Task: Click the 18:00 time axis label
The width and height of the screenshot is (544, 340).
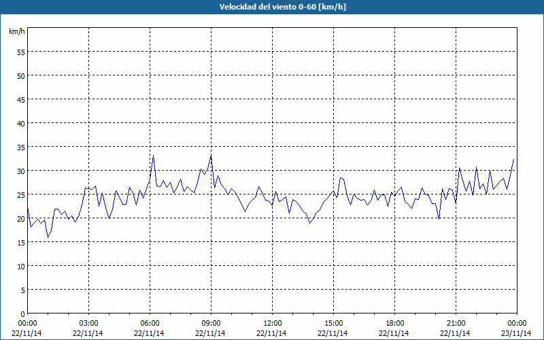Action: (395, 324)
